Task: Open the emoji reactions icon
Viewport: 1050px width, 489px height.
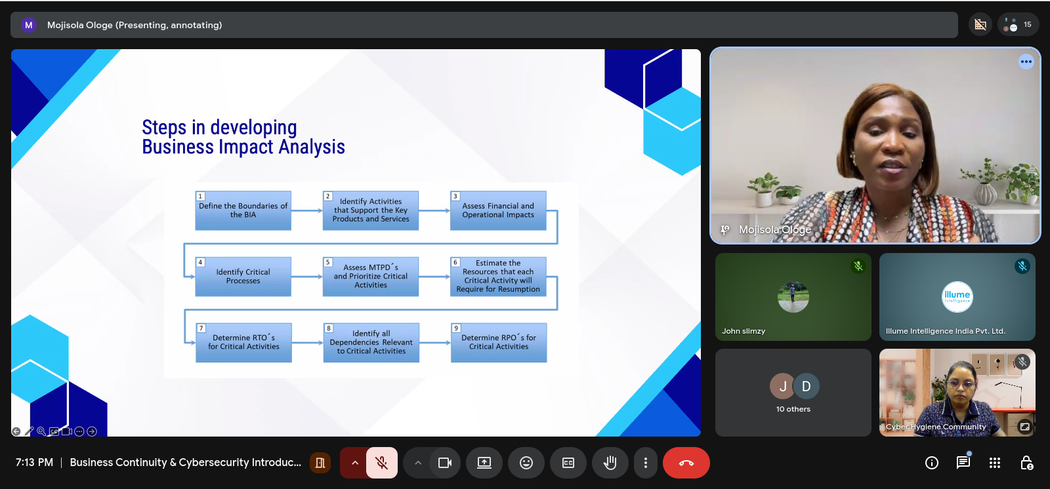Action: pyautogui.click(x=526, y=463)
